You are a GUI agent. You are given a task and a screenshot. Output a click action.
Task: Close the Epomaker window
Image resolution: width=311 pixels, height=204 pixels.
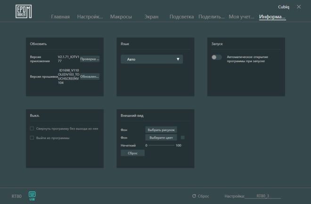coord(299,7)
